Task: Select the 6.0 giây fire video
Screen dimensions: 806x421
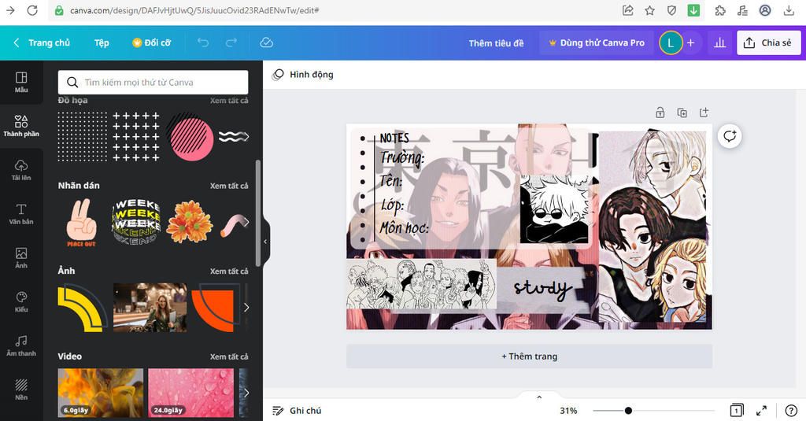Action: coord(101,393)
